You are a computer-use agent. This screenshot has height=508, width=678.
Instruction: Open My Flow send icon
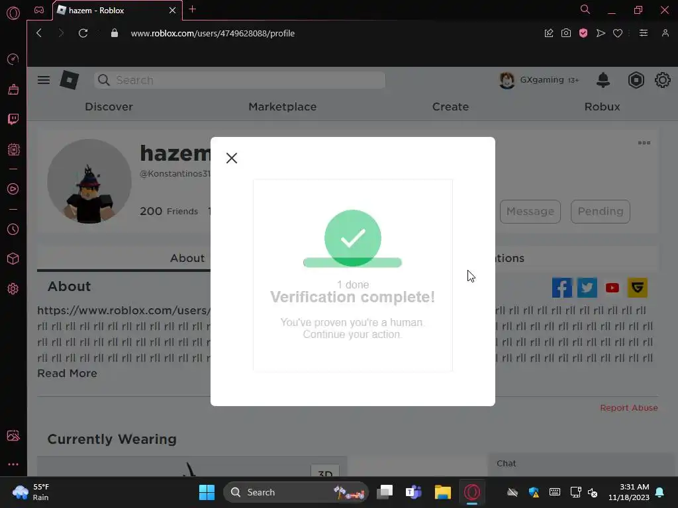(601, 33)
